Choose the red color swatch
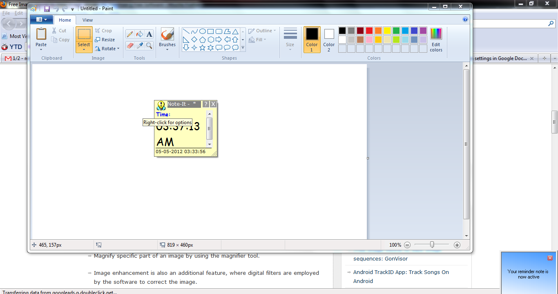The height and width of the screenshot is (294, 558). coord(369,31)
